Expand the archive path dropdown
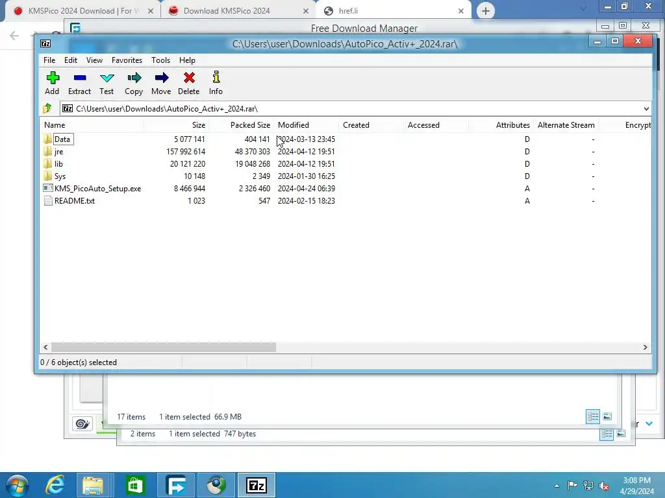Viewport: 665px width, 498px height. (x=646, y=109)
